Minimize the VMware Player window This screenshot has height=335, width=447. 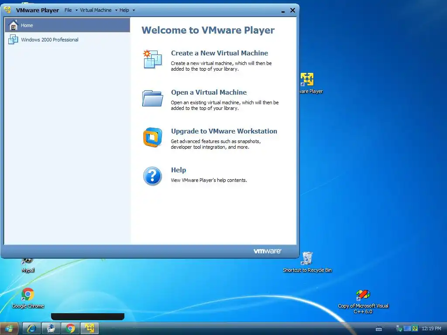coord(283,11)
